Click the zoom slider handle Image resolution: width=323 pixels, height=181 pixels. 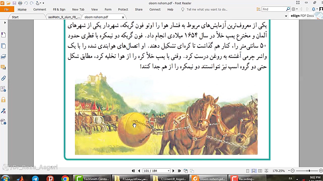309,171
